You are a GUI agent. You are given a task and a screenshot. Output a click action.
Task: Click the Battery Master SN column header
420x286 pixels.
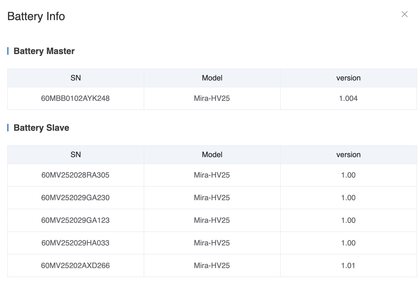coord(75,78)
